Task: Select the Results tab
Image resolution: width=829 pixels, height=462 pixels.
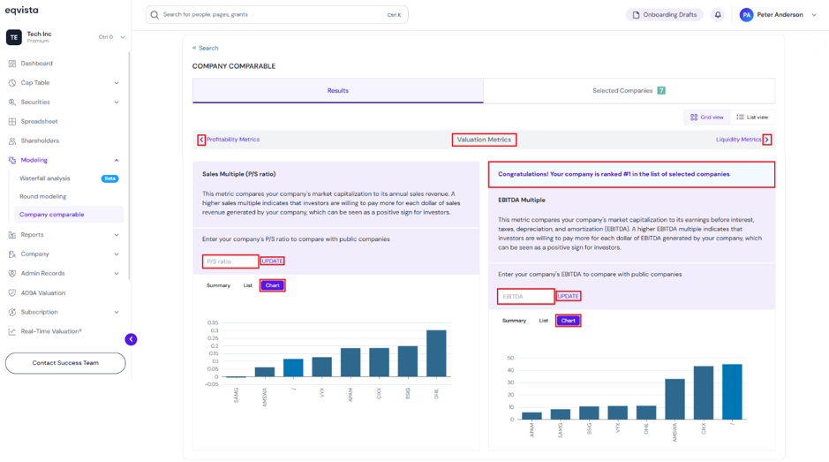Action: point(338,90)
